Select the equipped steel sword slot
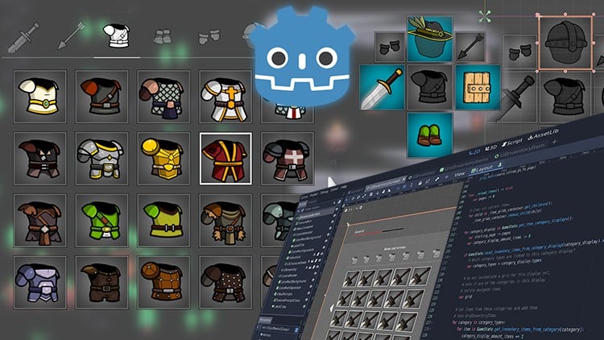The image size is (604, 340). pos(381,86)
